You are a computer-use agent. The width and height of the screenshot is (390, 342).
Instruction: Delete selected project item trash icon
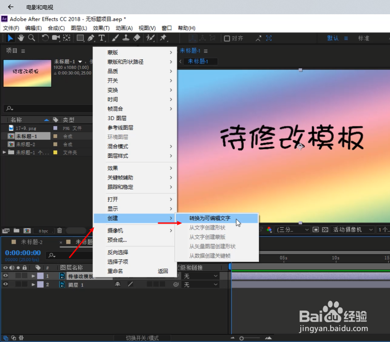click(59, 231)
